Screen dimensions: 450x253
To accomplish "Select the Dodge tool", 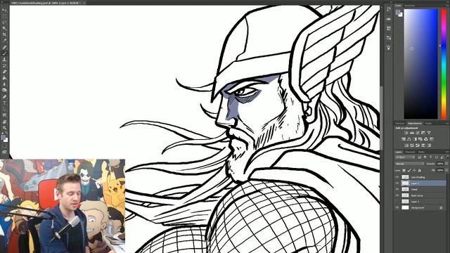I will [x=5, y=90].
